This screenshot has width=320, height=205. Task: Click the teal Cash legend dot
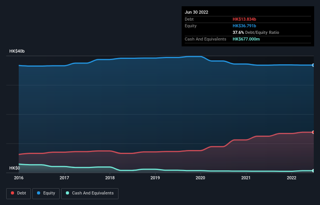tap(67, 193)
